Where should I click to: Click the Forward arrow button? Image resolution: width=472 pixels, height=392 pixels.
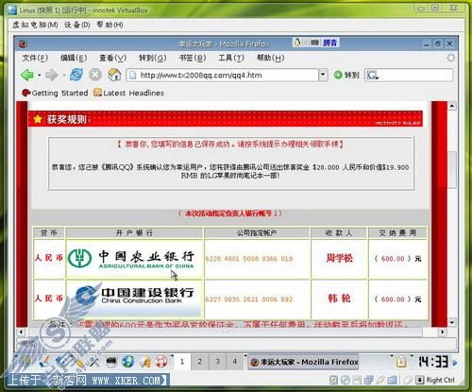(52, 75)
